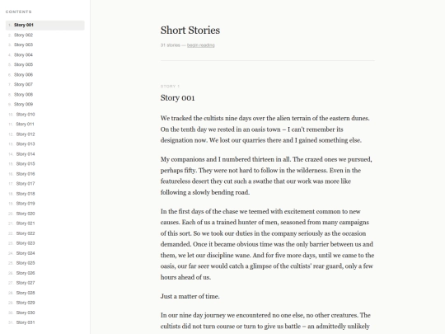Image resolution: width=445 pixels, height=334 pixels.
Task: Navigate to Story 009
Action: tap(44, 105)
